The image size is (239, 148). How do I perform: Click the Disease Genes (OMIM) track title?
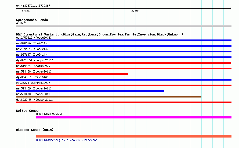point(35,130)
